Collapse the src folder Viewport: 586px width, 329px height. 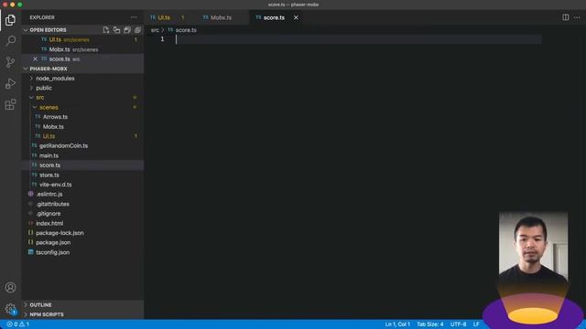(x=82, y=98)
